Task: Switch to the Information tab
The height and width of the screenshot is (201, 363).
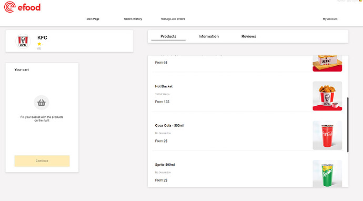Action: 208,36
